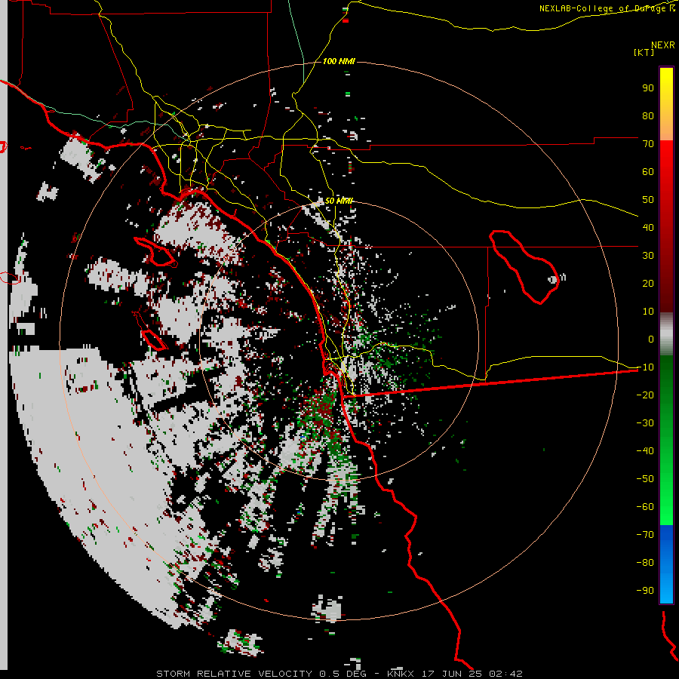Pick the bright green segment near -60

666,507
